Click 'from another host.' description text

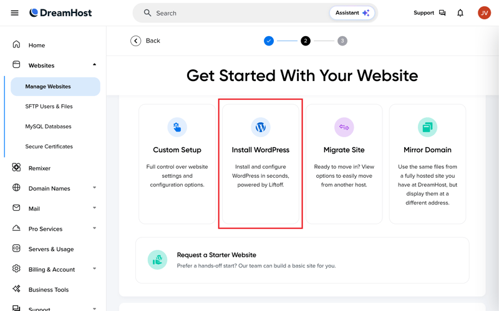344,184
